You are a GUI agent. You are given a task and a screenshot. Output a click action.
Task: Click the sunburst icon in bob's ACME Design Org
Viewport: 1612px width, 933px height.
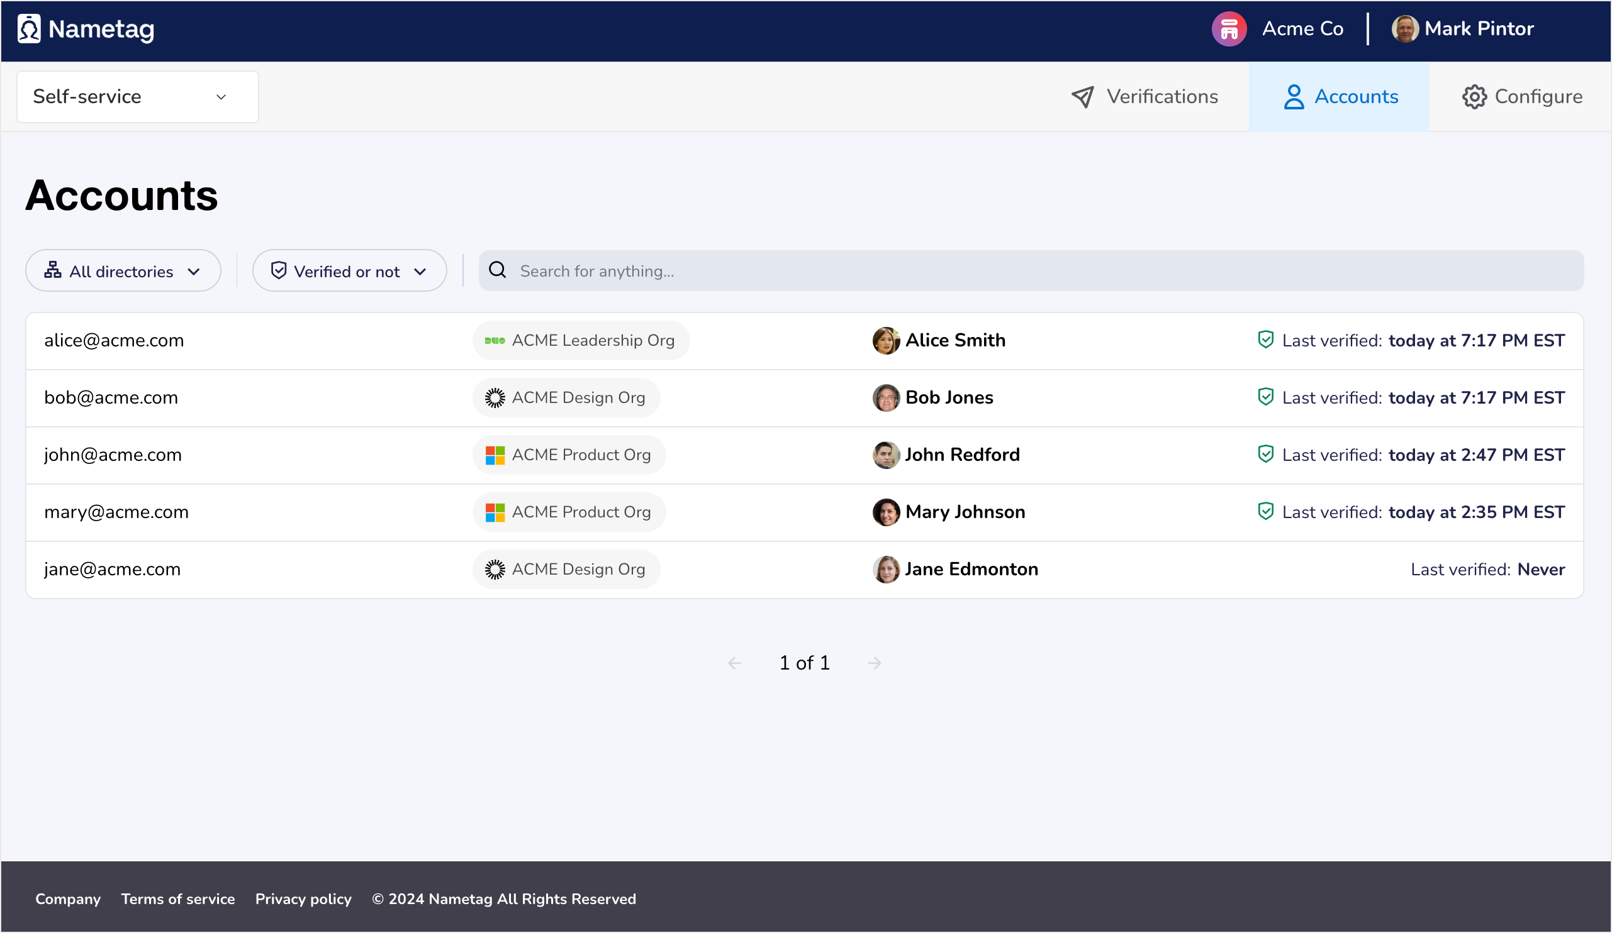pos(495,398)
